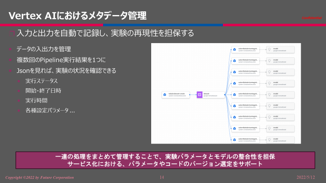Click the bullet 'データの入出力を管理'
Image resolution: width=326 pixels, height=183 pixels.
(x=44, y=49)
